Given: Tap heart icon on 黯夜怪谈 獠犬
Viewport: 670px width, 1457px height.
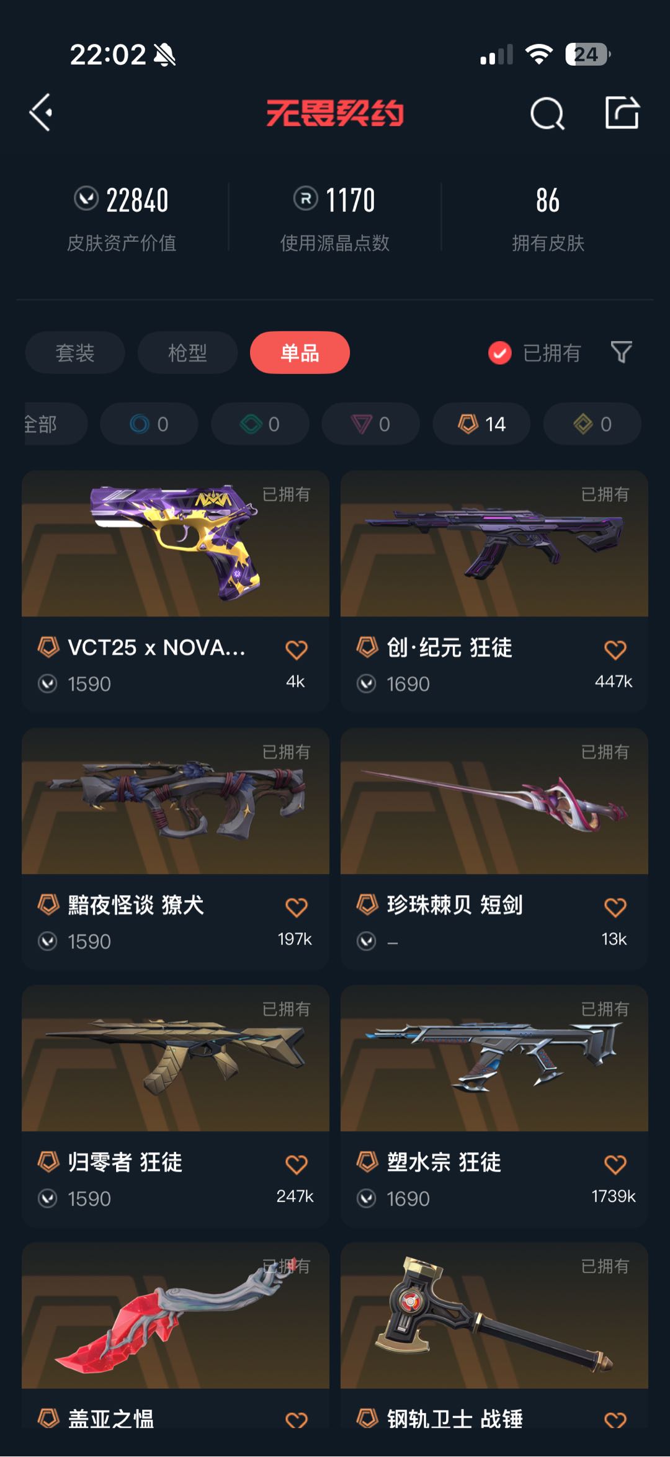Looking at the screenshot, I should (x=296, y=907).
